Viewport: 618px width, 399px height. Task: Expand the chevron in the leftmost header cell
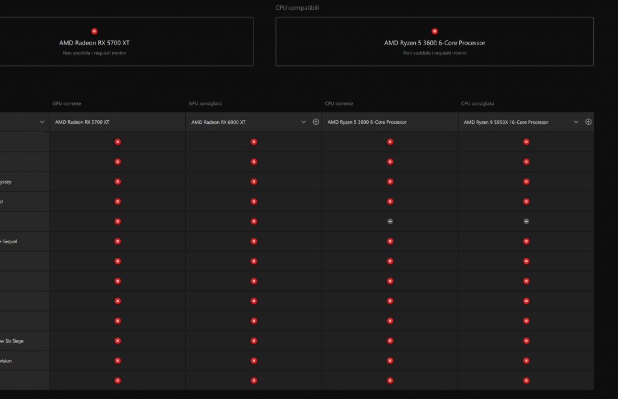42,122
